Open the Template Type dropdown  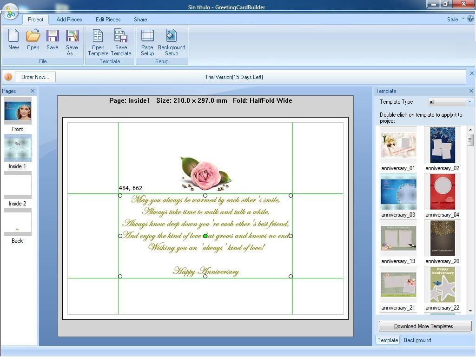[x=469, y=102]
